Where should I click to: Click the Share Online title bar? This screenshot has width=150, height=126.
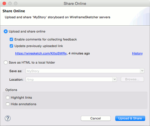point(75,3)
